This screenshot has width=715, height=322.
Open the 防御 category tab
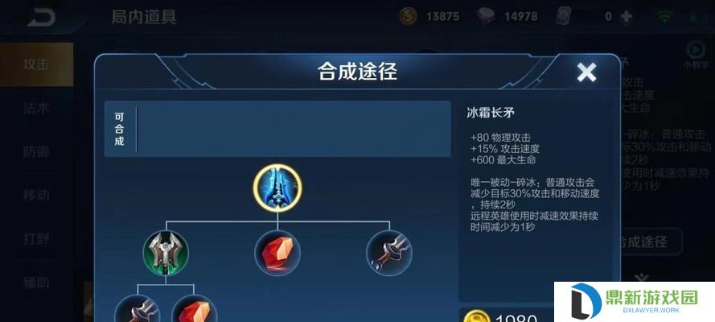[36, 152]
